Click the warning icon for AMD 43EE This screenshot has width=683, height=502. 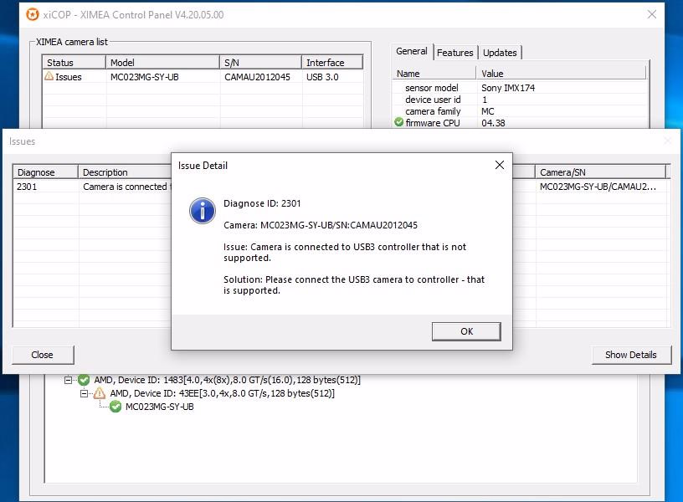coord(100,393)
